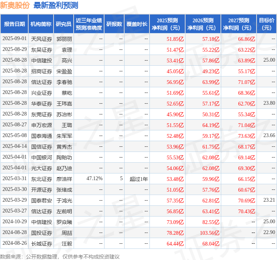
Task: Select the 新奥股份 title text
Action: pos(15,5)
